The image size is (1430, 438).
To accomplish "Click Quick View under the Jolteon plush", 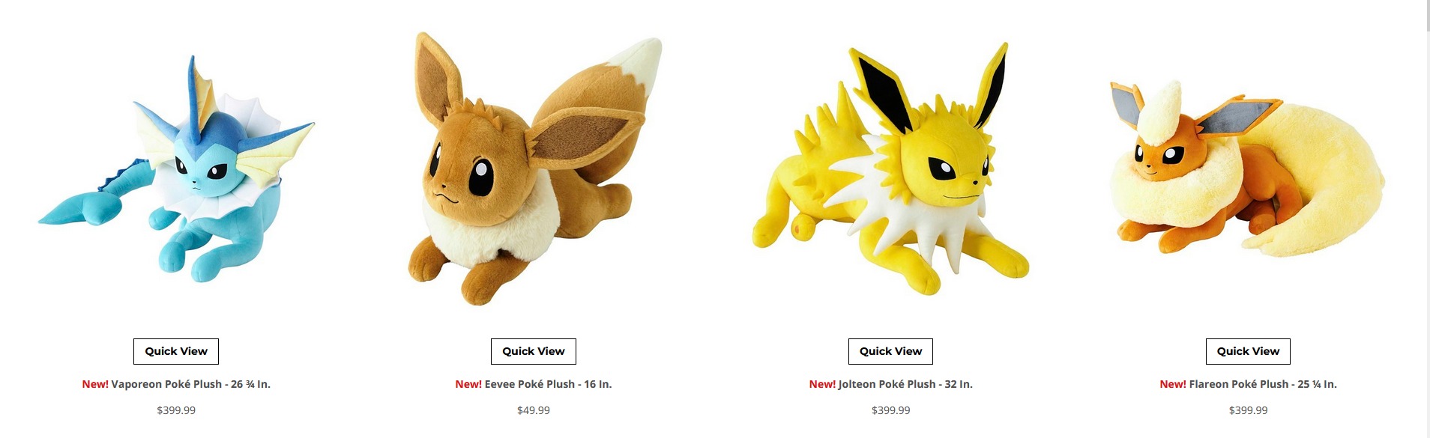I will click(x=890, y=351).
